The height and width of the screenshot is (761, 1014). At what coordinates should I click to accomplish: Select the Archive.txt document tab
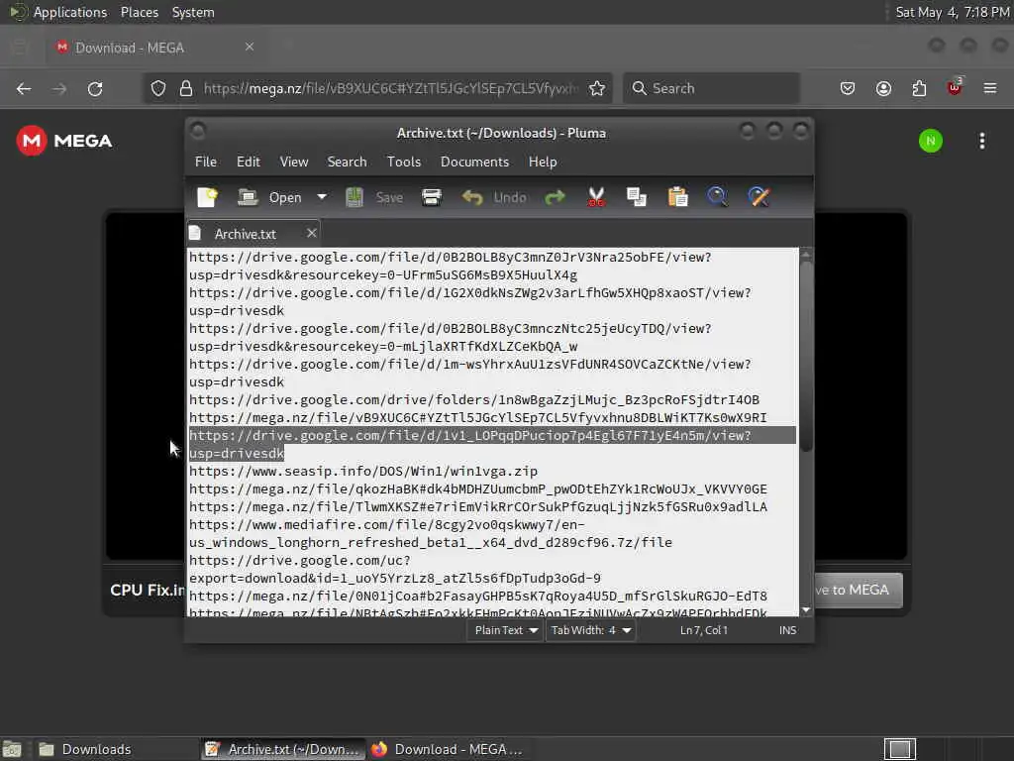[x=246, y=234]
